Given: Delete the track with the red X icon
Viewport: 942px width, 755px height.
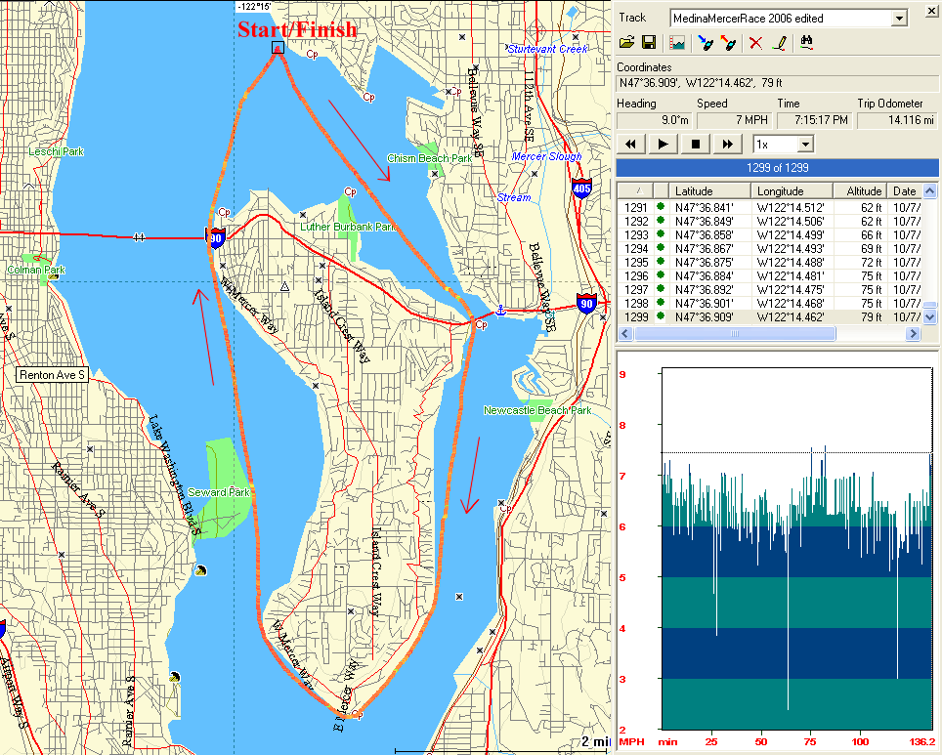Looking at the screenshot, I should (755, 43).
